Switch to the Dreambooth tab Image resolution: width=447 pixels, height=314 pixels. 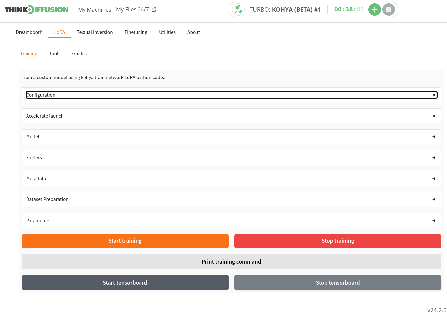pyautogui.click(x=29, y=32)
